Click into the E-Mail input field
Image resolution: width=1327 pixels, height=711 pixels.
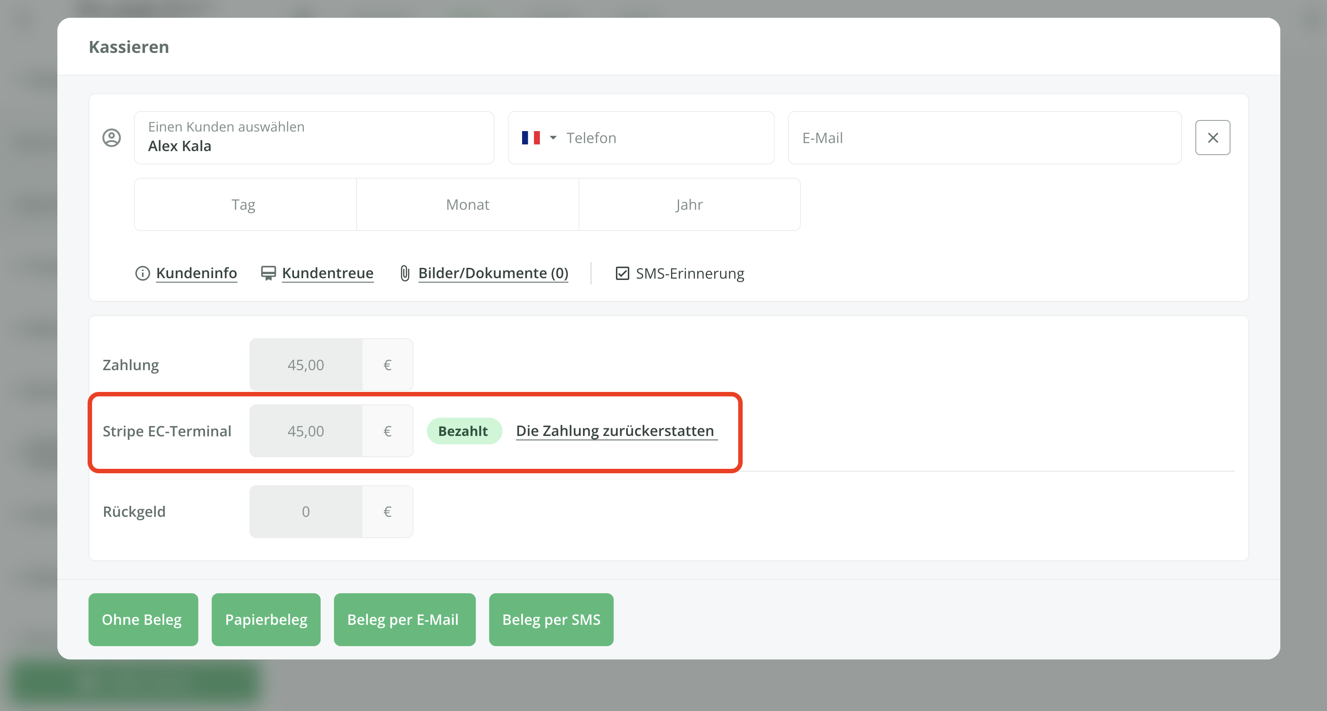coord(984,138)
